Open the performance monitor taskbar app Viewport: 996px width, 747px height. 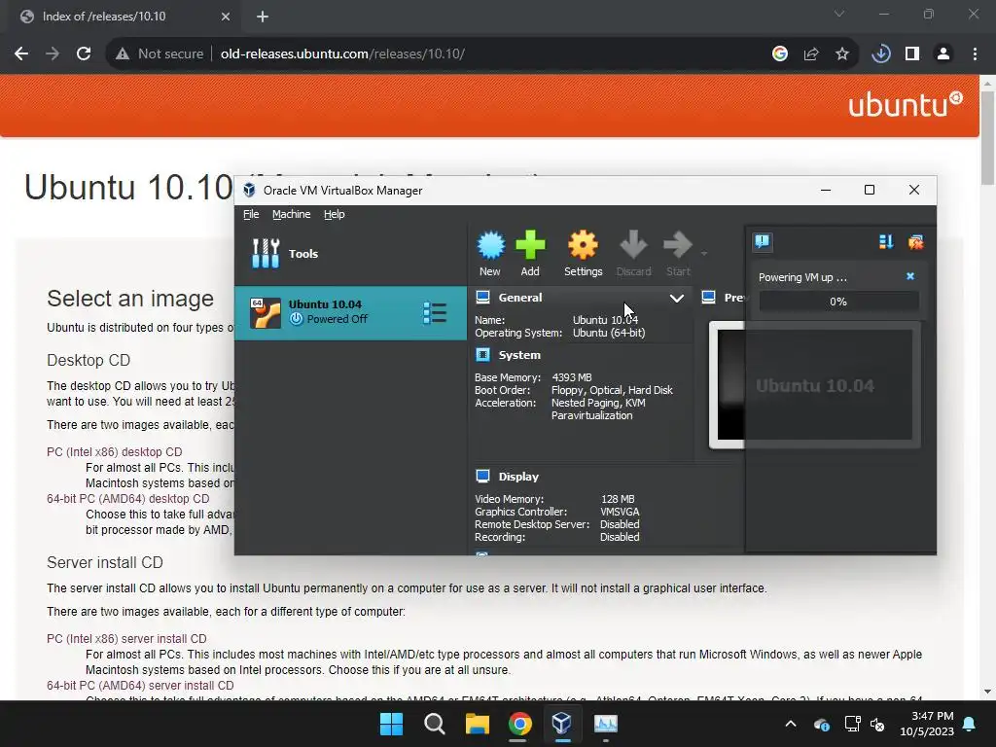click(605, 724)
